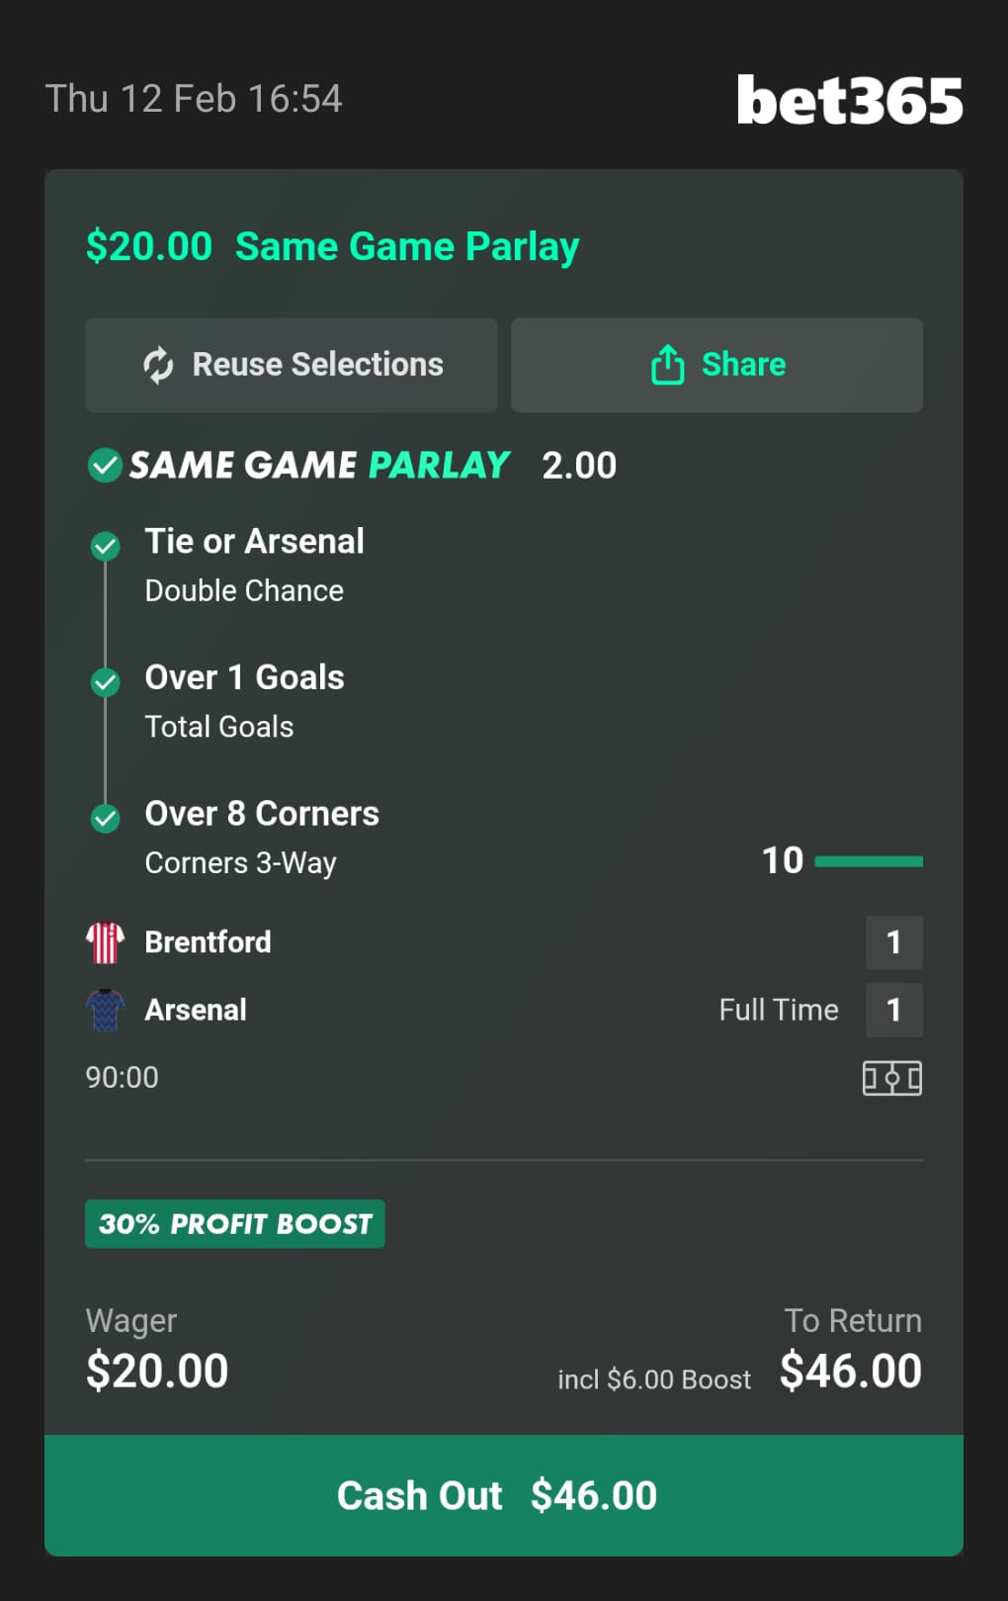Click the Tie or Arsenal checkmark
Image resolution: width=1008 pixels, height=1601 pixels.
(105, 546)
